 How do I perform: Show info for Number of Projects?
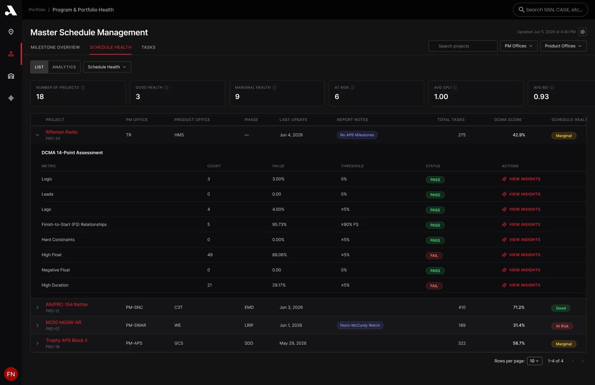click(x=83, y=88)
